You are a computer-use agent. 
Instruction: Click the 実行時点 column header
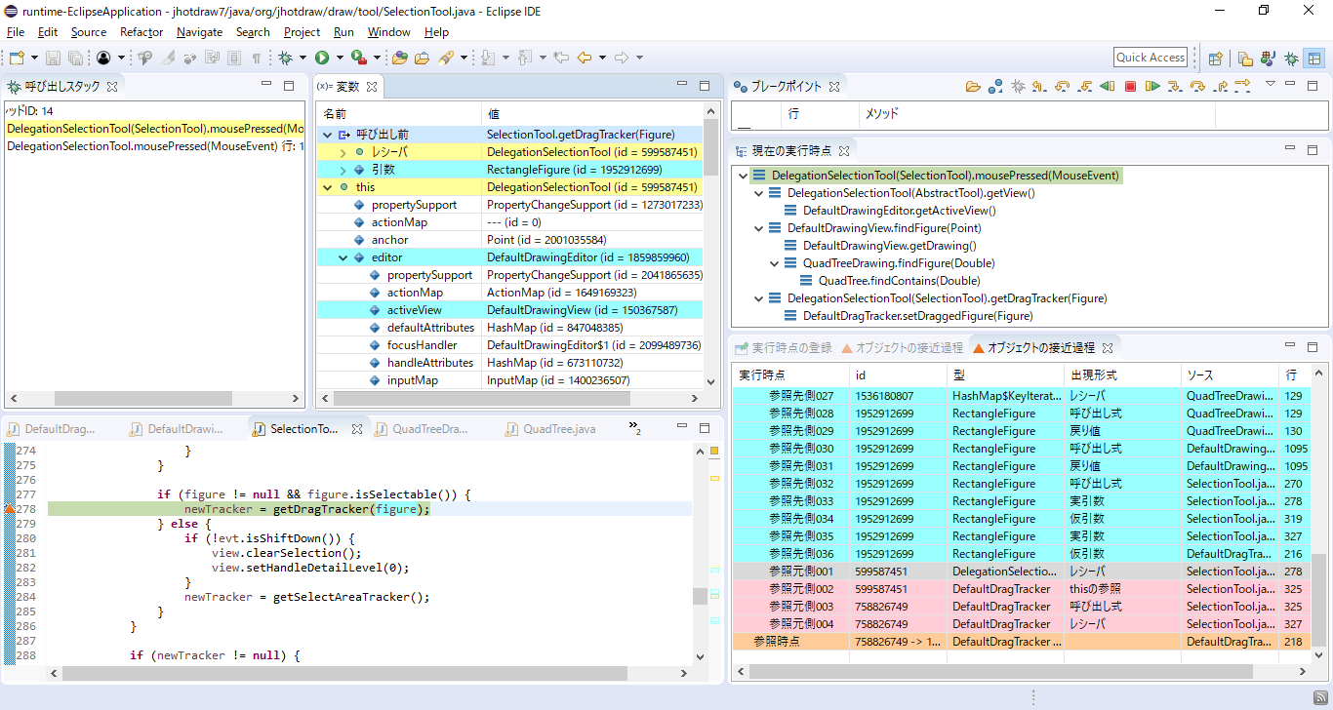(x=791, y=375)
